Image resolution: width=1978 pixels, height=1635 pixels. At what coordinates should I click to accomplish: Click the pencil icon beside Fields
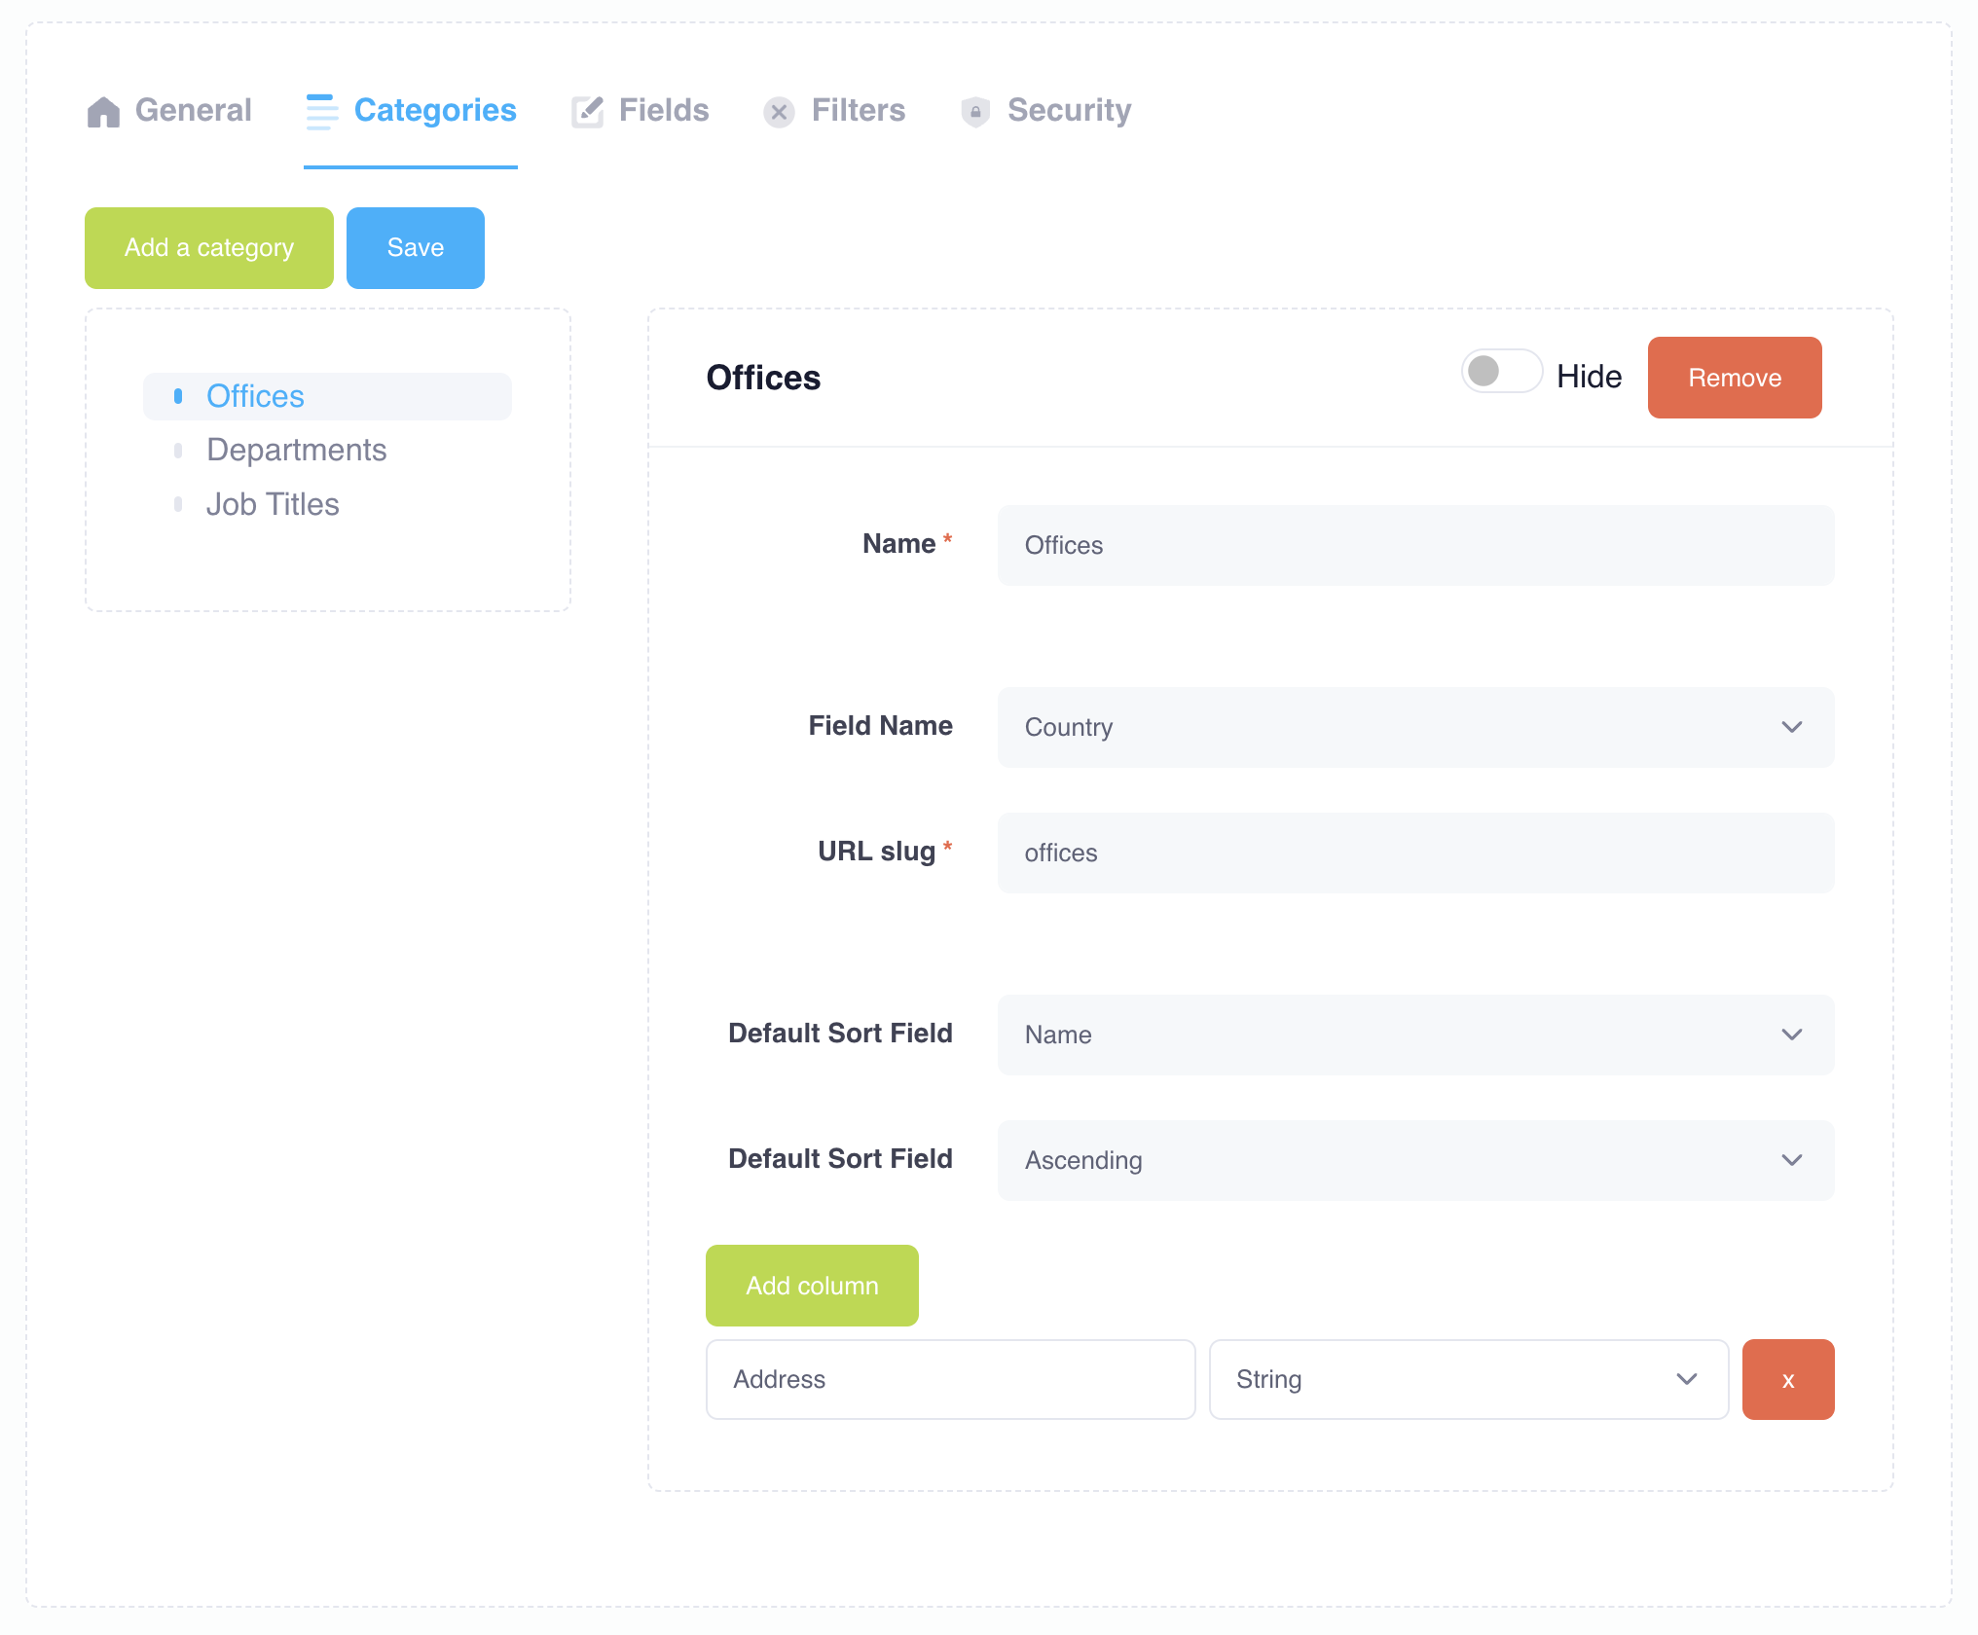[x=587, y=111]
